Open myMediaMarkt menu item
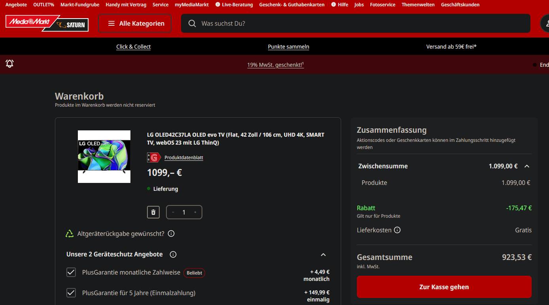The width and height of the screenshot is (549, 305). pos(192,5)
